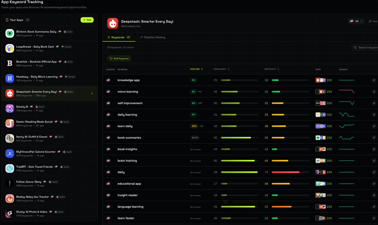Select LeapAhead - Daily Book Cast icon
Screen dimensions: 378x225
pyautogui.click(x=10, y=48)
